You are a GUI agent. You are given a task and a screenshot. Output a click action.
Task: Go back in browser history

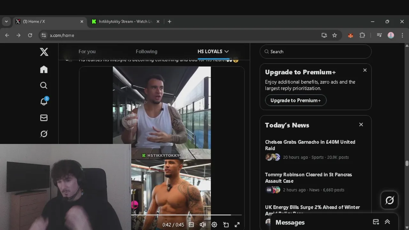[7, 35]
